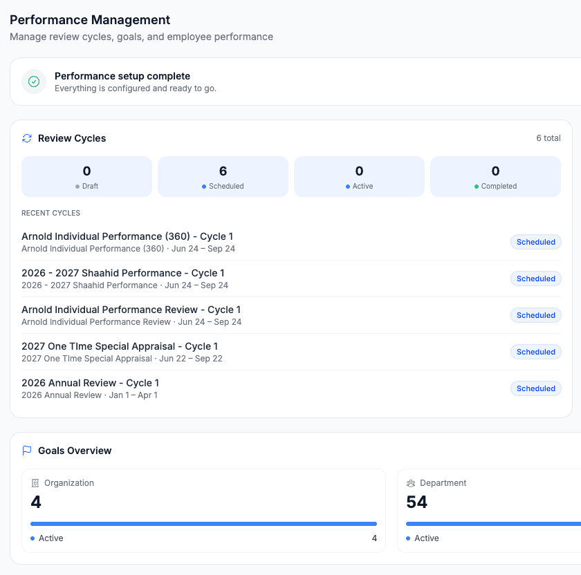Click the '2026 Annual Review · Jan 1 – Apr 1' subtitle
The height and width of the screenshot is (575, 581).
pos(90,395)
